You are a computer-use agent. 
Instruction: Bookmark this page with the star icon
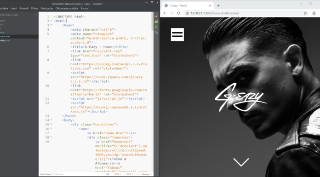305,13
